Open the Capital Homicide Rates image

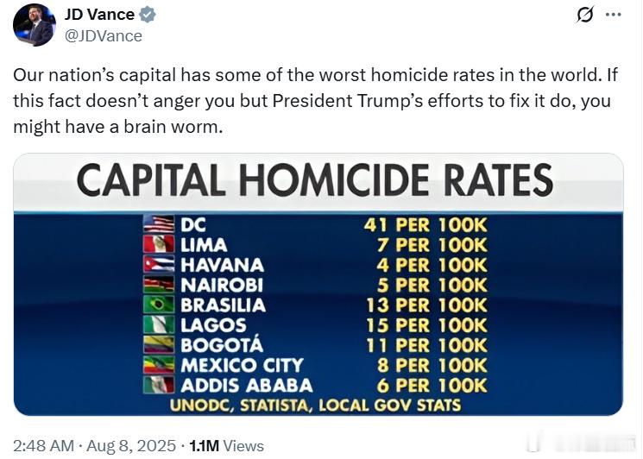(x=318, y=285)
